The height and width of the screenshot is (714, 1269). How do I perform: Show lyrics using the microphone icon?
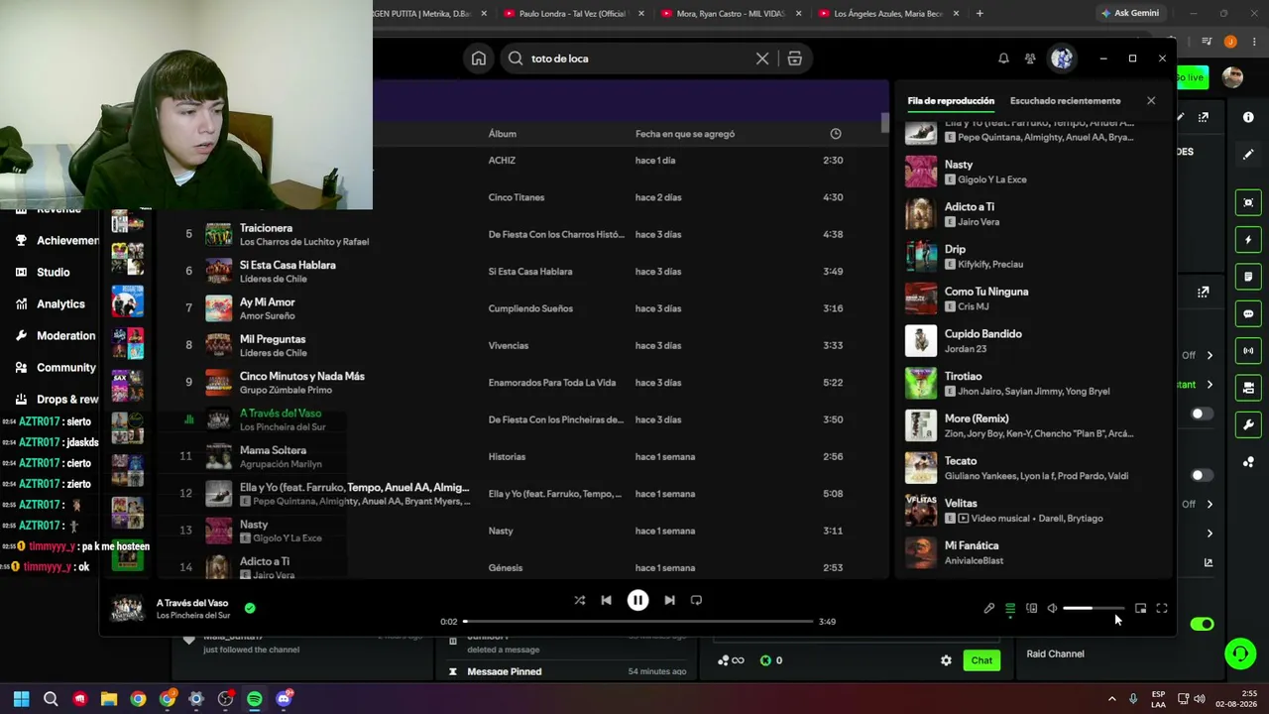click(988, 608)
